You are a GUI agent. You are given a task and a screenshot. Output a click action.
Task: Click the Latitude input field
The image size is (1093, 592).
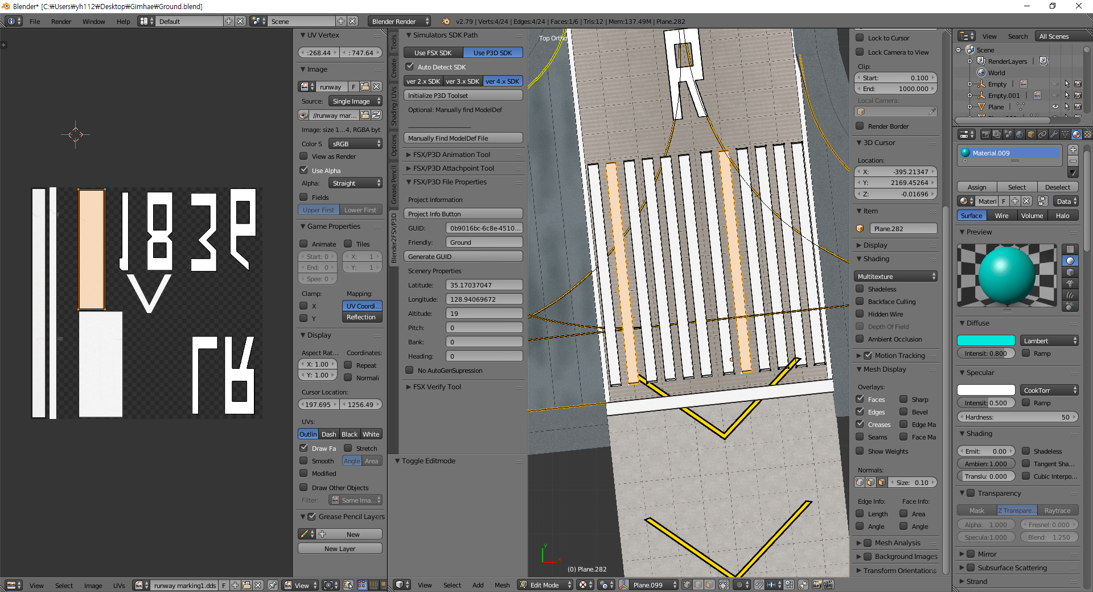click(484, 285)
